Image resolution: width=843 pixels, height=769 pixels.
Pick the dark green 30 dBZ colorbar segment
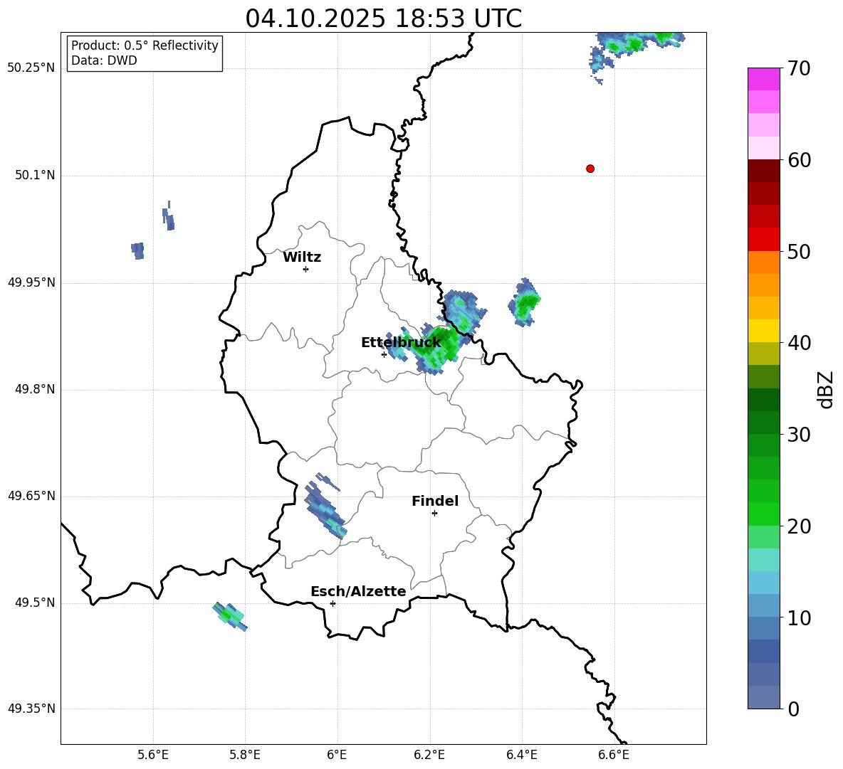tap(764, 423)
